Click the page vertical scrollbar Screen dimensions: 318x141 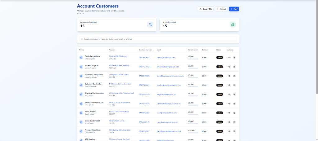tap(317, 47)
